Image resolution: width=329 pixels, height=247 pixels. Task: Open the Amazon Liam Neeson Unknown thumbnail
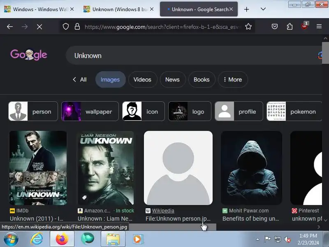(x=106, y=168)
